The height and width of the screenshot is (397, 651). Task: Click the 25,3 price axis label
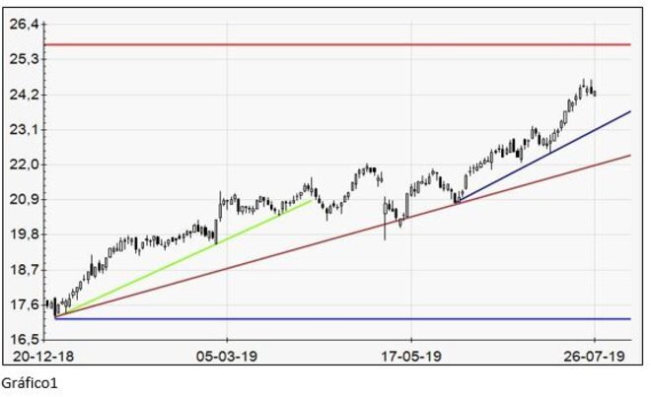pos(27,59)
